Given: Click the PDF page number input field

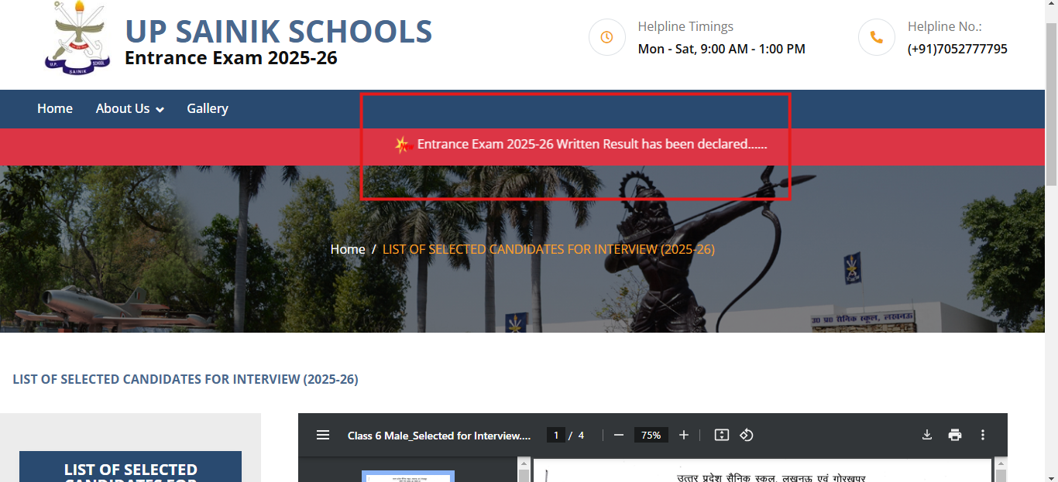Looking at the screenshot, I should click(555, 435).
